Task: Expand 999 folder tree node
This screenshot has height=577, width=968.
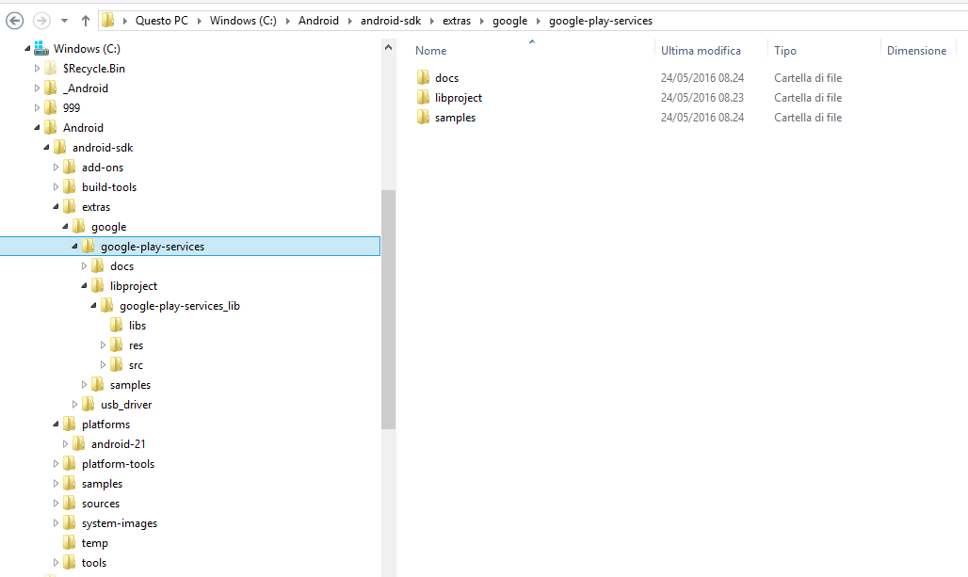Action: pyautogui.click(x=37, y=108)
